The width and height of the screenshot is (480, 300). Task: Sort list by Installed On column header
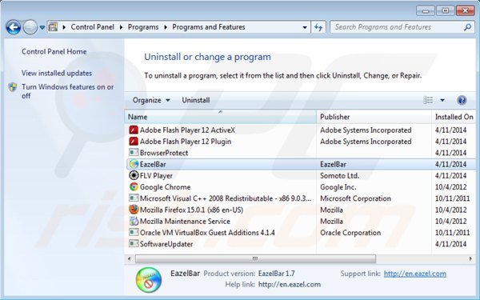coord(454,117)
